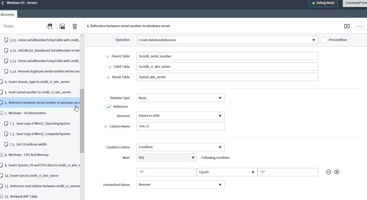367x200 pixels.
Task: Click the step icon for 4. Insert chassis_type
Action: (x=1, y=82)
